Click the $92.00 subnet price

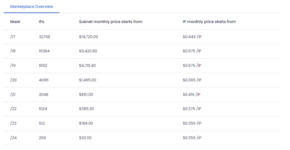coord(85,138)
